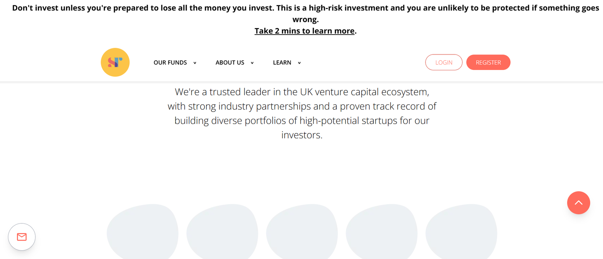603x259 pixels.
Task: Follow the 'Take 2 mins to learn more' link
Action: [x=305, y=31]
